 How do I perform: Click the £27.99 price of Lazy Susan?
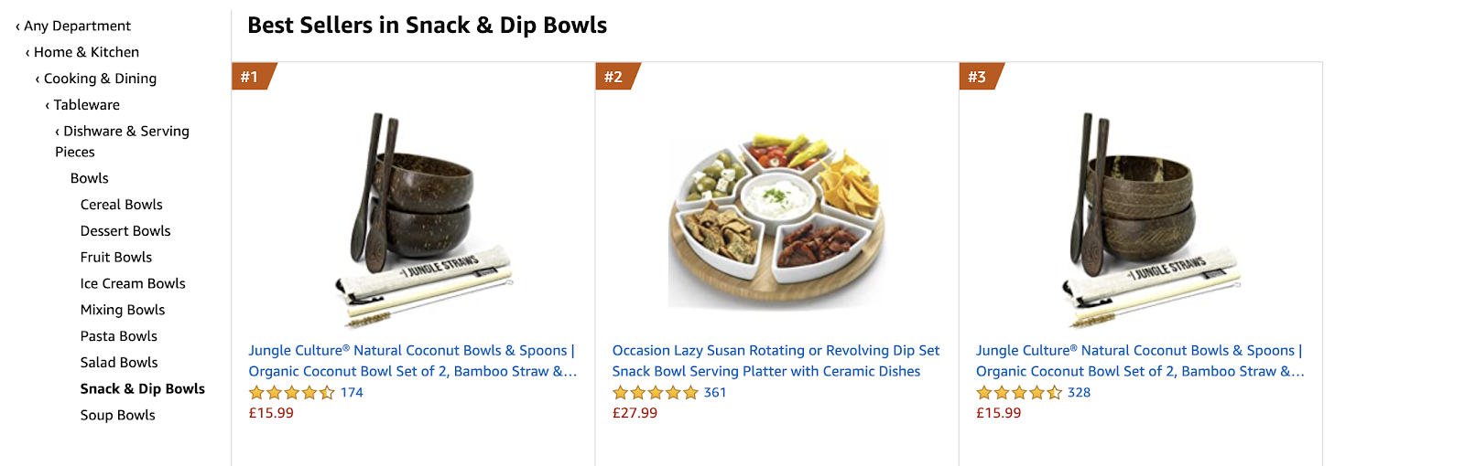coord(635,413)
